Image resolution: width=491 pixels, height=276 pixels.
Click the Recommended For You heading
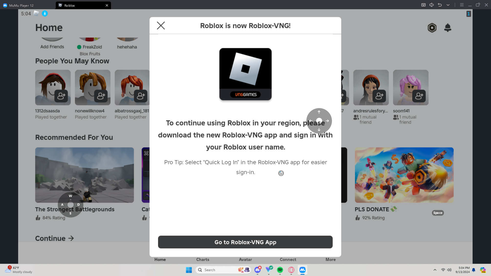(74, 137)
